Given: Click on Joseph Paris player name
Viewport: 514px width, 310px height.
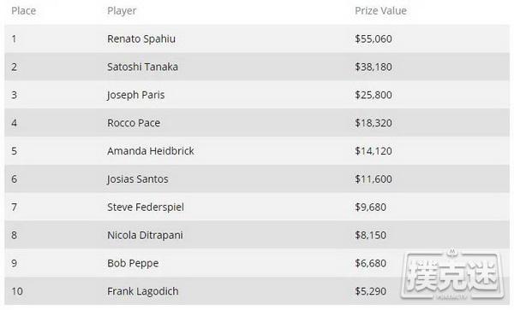Looking at the screenshot, I should (x=135, y=95).
